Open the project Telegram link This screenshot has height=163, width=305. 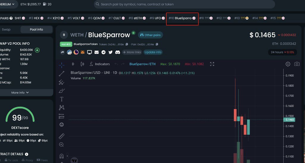(x=104, y=52)
